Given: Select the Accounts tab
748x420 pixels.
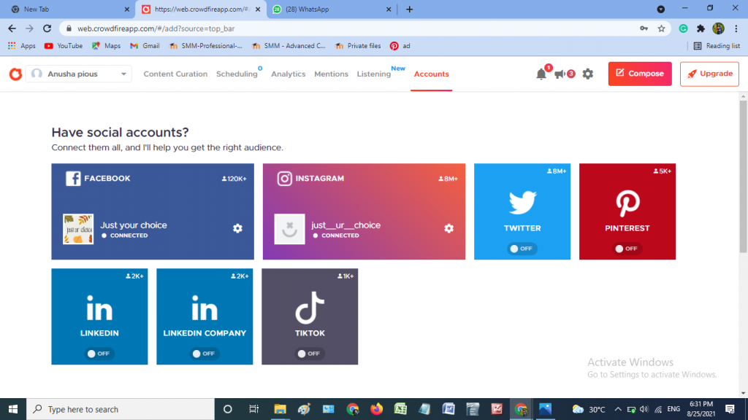Looking at the screenshot, I should (431, 74).
